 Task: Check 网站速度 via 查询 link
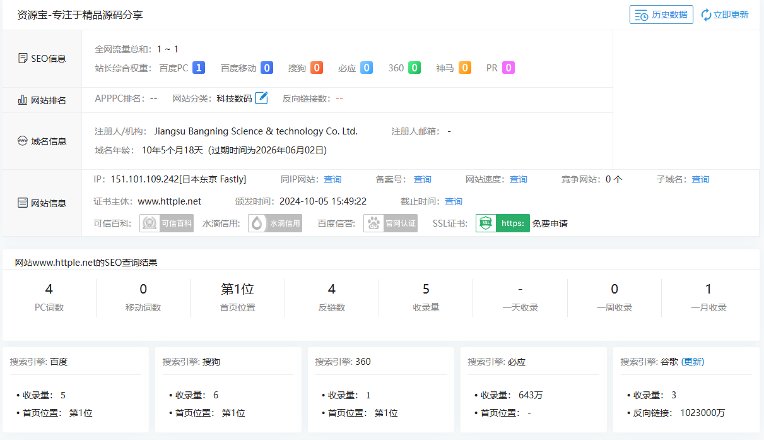click(x=519, y=179)
